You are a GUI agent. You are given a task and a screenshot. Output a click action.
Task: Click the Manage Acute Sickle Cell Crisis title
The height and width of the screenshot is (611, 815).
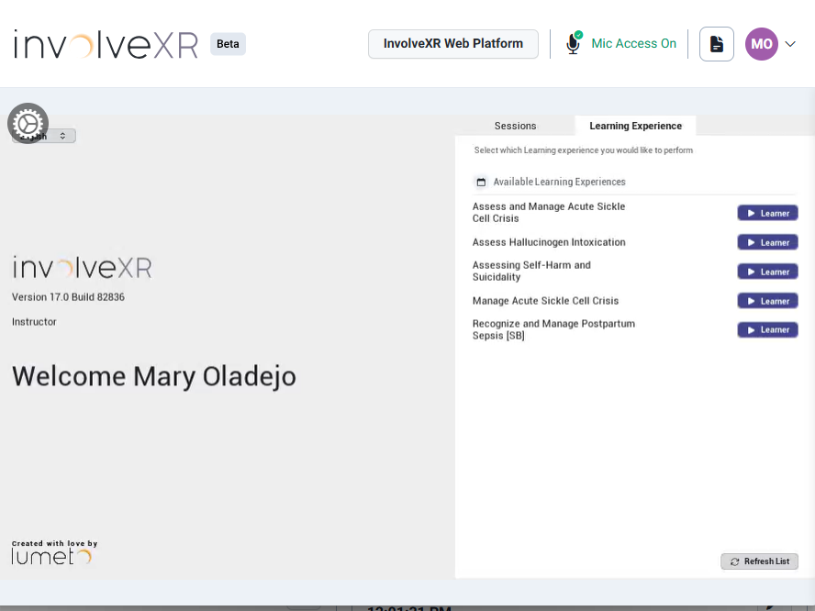coord(545,301)
